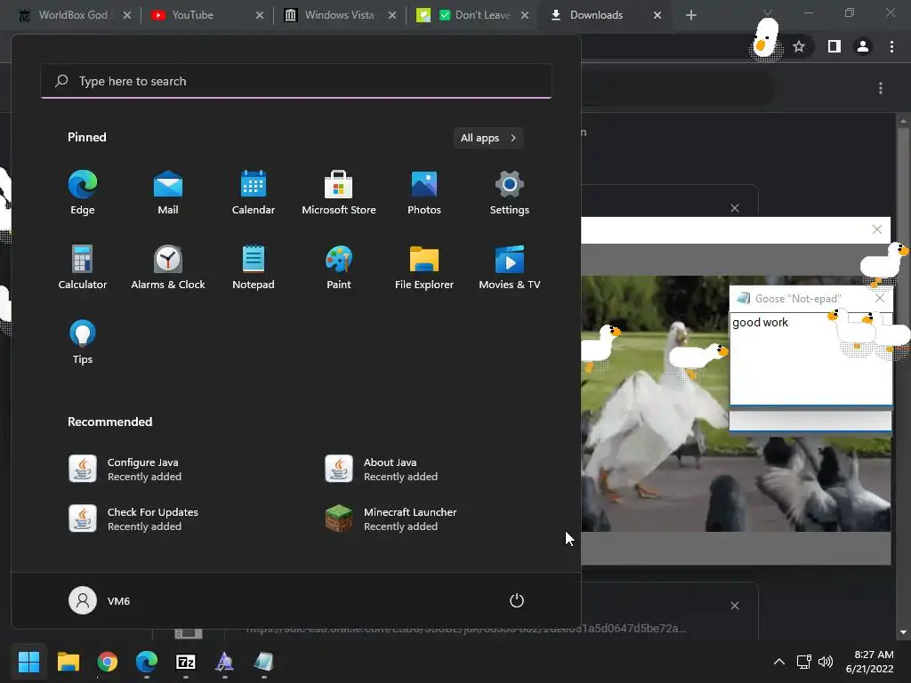
Task: Open About Java recommended item
Action: pos(381,469)
